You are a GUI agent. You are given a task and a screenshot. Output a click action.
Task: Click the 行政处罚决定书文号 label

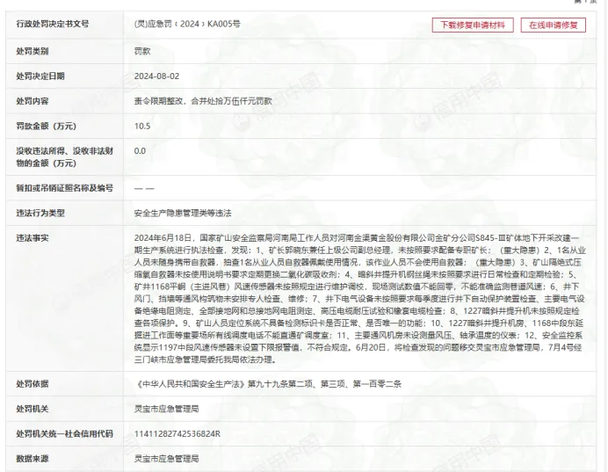[53, 24]
